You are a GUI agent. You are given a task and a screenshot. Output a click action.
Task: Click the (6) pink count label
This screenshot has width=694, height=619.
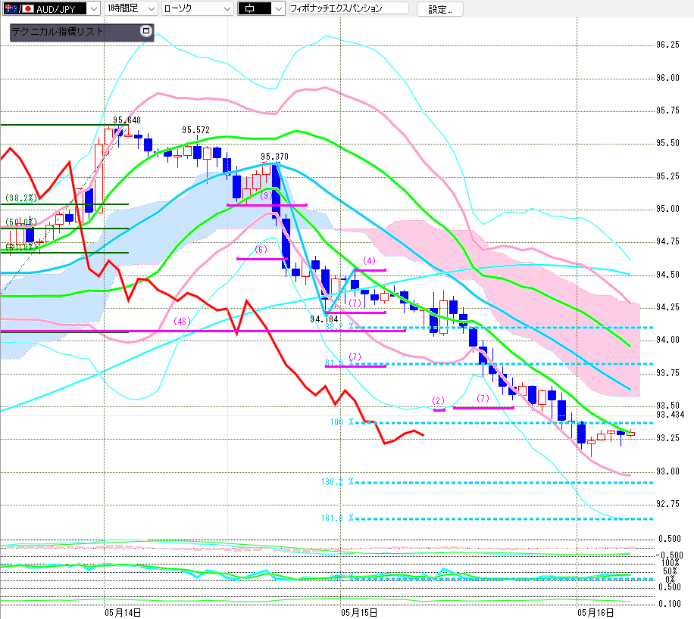click(x=261, y=250)
